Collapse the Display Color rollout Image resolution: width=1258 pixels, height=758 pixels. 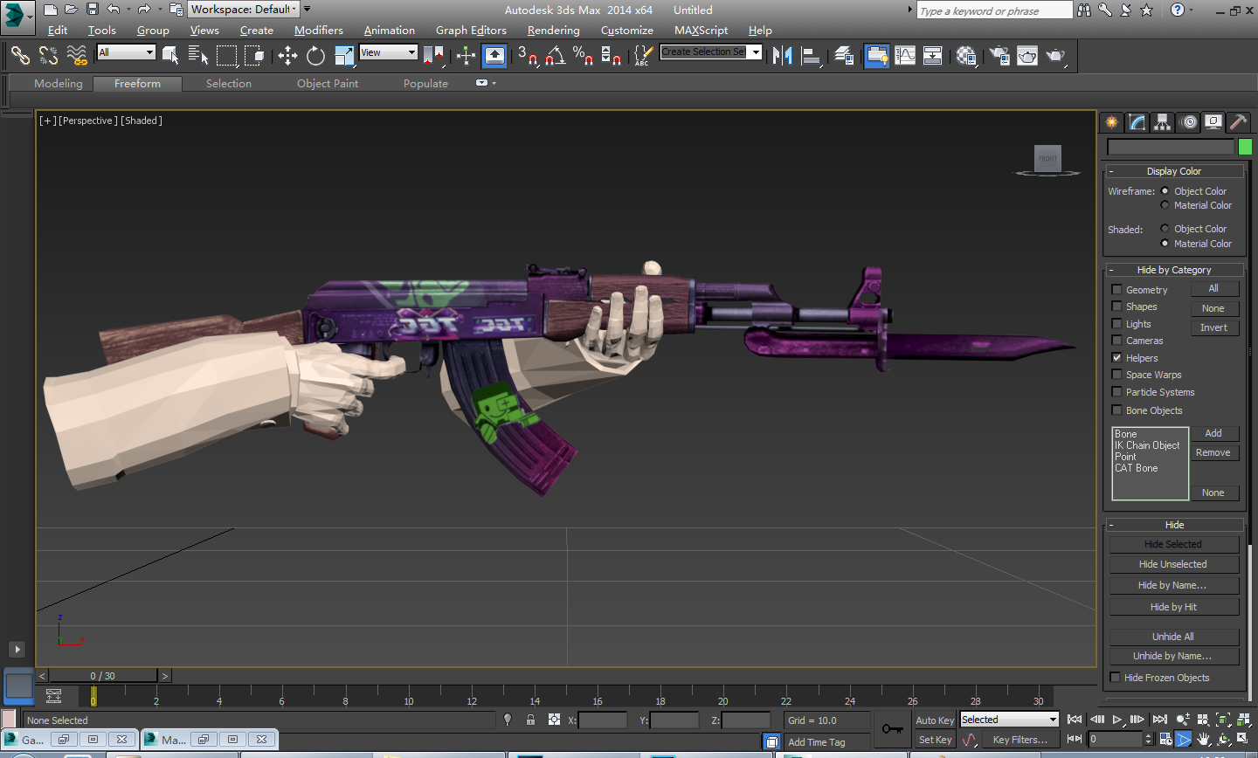1174,171
